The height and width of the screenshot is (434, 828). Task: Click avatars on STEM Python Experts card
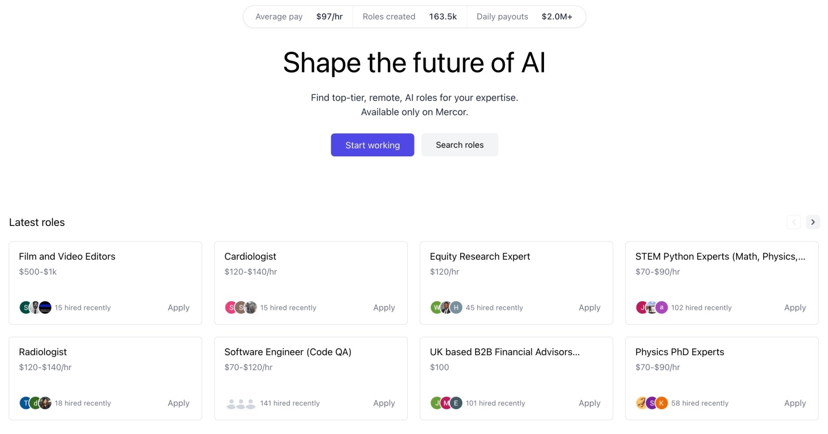[x=652, y=308]
